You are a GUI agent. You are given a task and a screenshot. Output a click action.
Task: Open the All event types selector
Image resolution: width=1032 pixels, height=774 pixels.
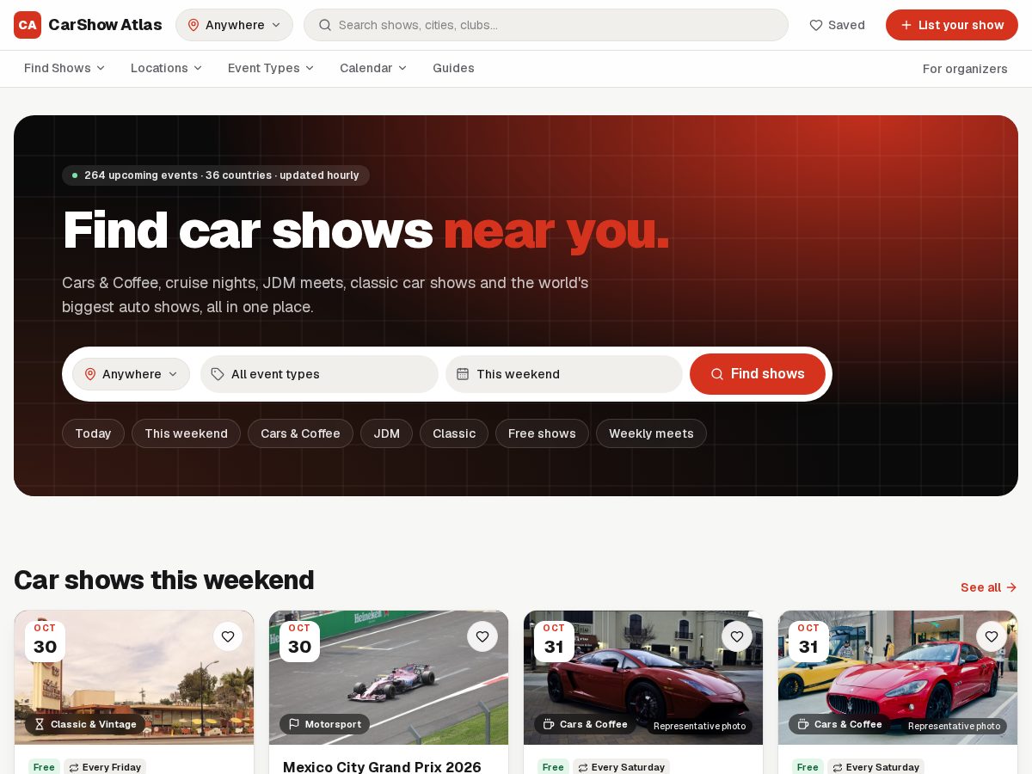pyautogui.click(x=319, y=374)
